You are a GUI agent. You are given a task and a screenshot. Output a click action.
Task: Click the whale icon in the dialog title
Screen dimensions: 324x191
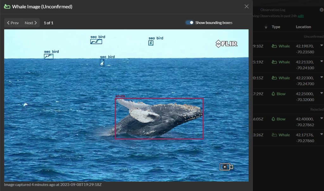pos(7,7)
